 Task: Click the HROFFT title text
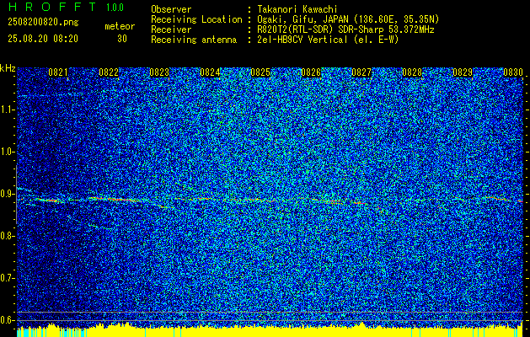pos(52,7)
